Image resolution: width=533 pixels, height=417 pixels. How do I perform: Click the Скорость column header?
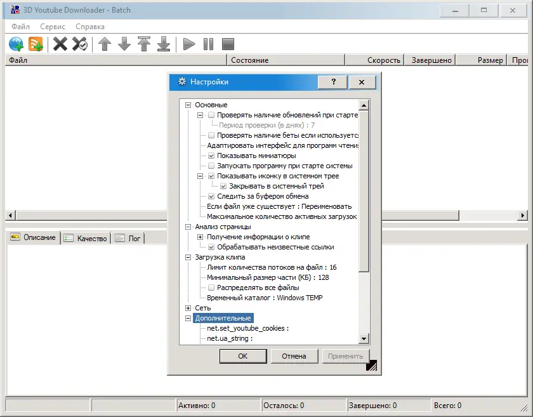374,60
